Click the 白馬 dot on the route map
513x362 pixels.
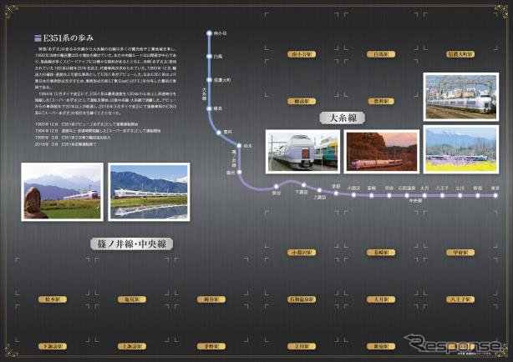pos(210,56)
